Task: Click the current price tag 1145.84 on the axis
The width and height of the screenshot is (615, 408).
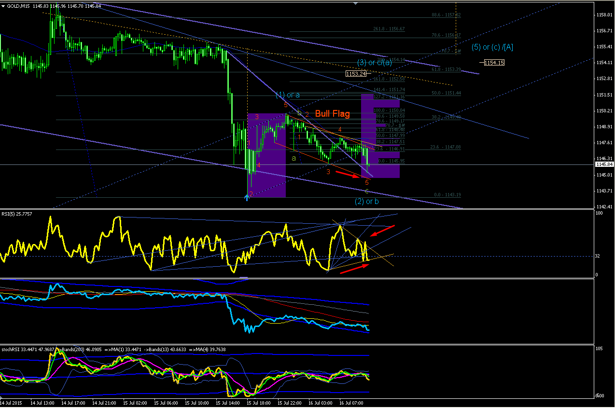Action: [x=603, y=164]
